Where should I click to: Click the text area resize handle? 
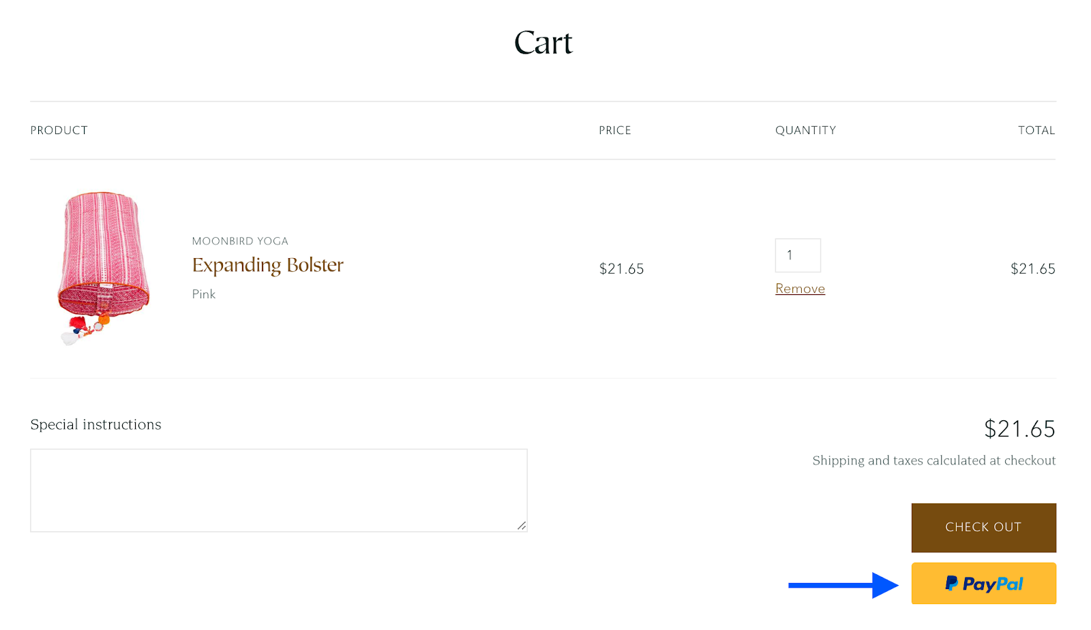[522, 526]
